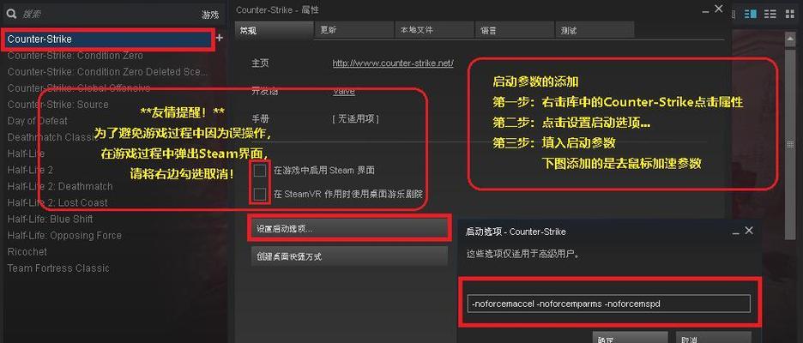This screenshot has height=343, width=803.
Task: Select Deathmatch Classic in library
Action: (52, 137)
